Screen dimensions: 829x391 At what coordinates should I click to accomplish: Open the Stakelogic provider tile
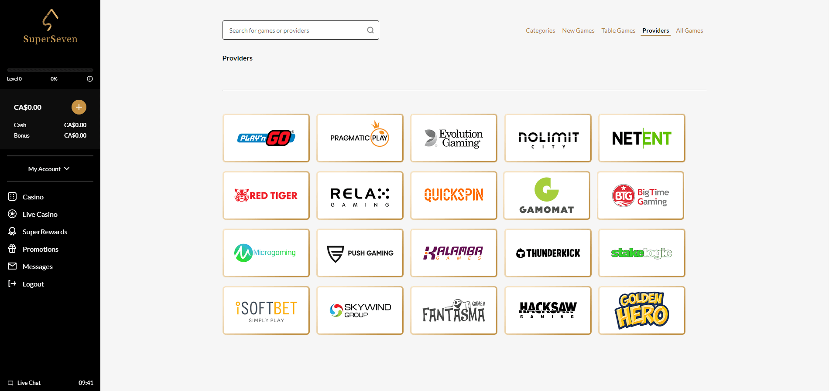tap(642, 253)
